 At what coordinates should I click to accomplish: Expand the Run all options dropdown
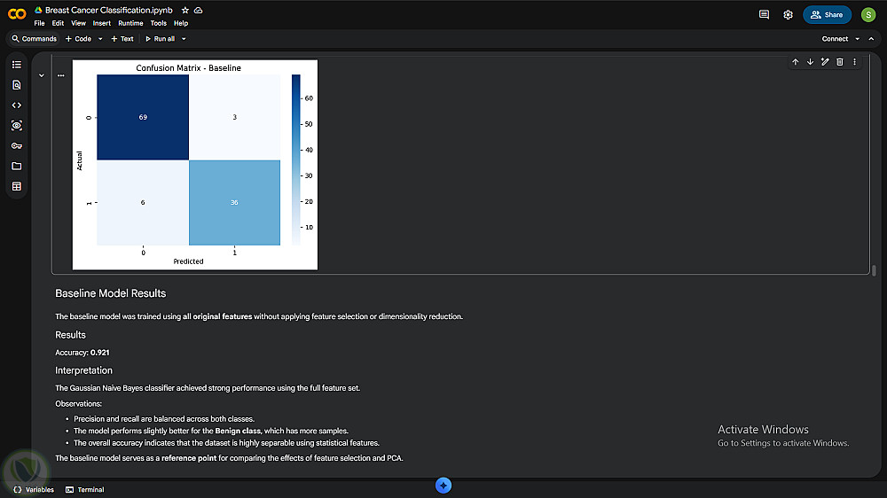pos(184,39)
